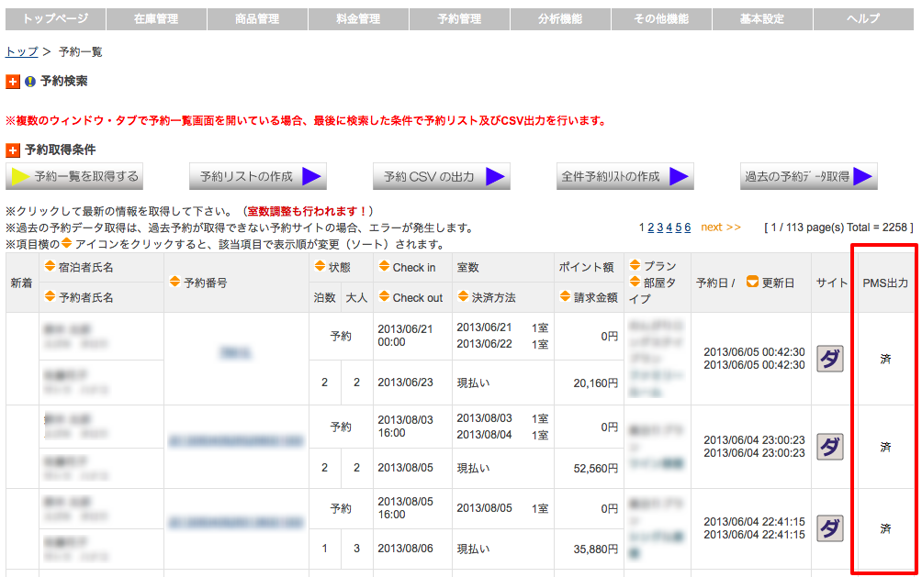This screenshot has width=922, height=577.
Task: Sort by 状態 arrow icon
Action: click(320, 266)
